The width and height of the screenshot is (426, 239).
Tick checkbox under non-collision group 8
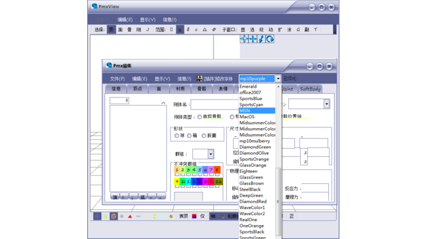(x=217, y=175)
